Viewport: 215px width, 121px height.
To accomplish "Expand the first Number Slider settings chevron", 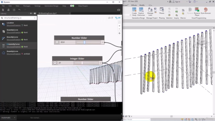I will [x=57, y=42].
